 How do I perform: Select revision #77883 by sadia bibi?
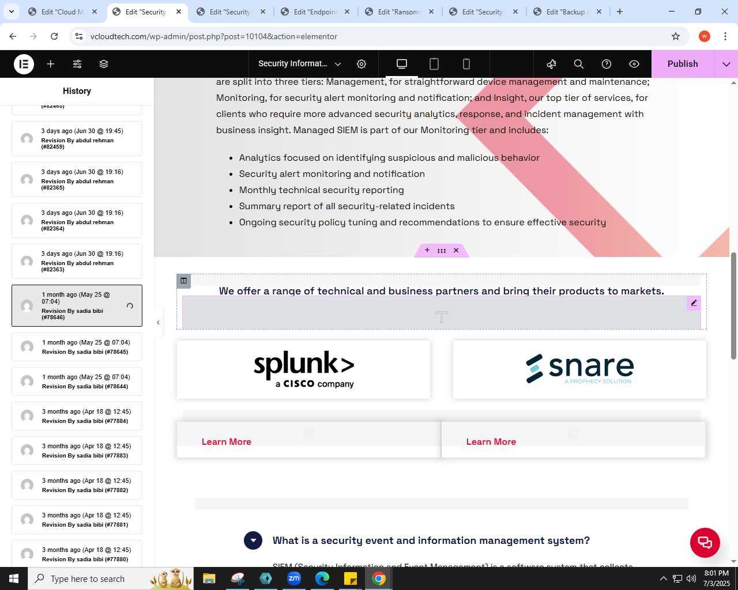(x=77, y=451)
